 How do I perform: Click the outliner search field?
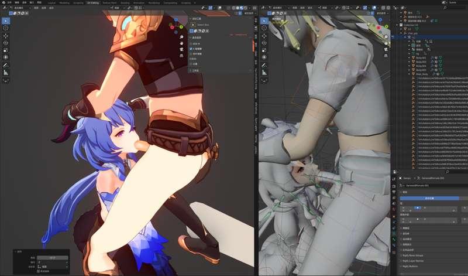[455, 8]
